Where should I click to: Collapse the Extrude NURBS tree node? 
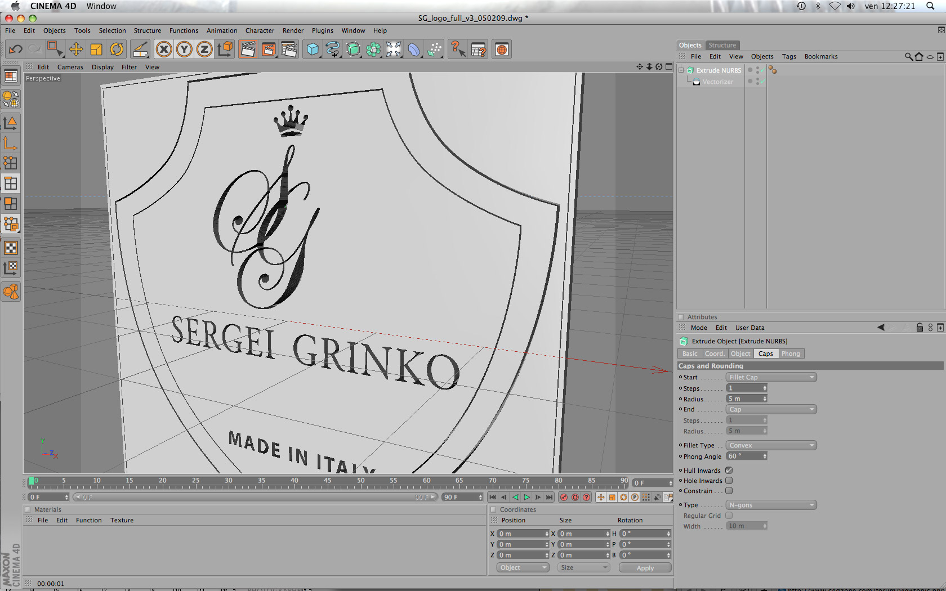click(681, 70)
